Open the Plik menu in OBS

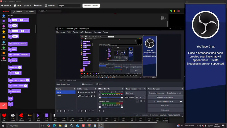pos(58,32)
